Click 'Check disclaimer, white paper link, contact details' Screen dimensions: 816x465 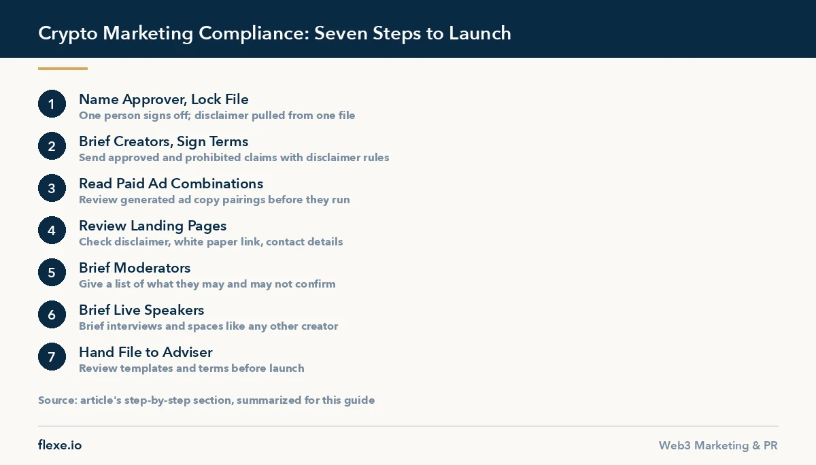point(211,242)
